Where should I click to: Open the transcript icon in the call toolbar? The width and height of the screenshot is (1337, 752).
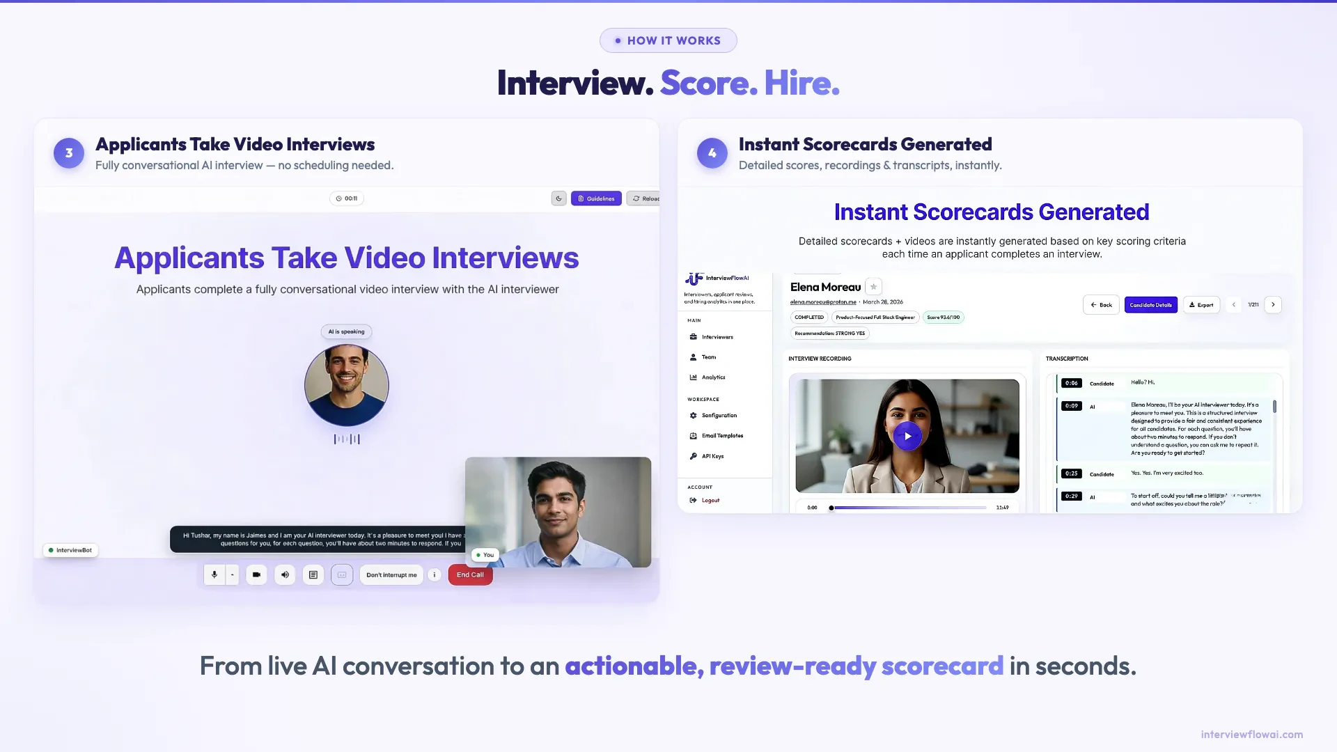coord(313,574)
